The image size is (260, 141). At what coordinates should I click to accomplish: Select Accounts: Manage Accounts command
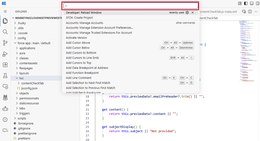click(x=131, y=23)
